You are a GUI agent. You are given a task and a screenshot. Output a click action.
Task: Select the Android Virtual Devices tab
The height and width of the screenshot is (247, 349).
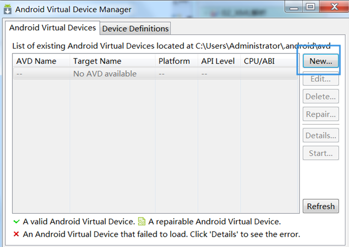52,28
